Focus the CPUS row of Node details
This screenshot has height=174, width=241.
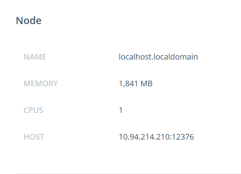[x=128, y=110]
